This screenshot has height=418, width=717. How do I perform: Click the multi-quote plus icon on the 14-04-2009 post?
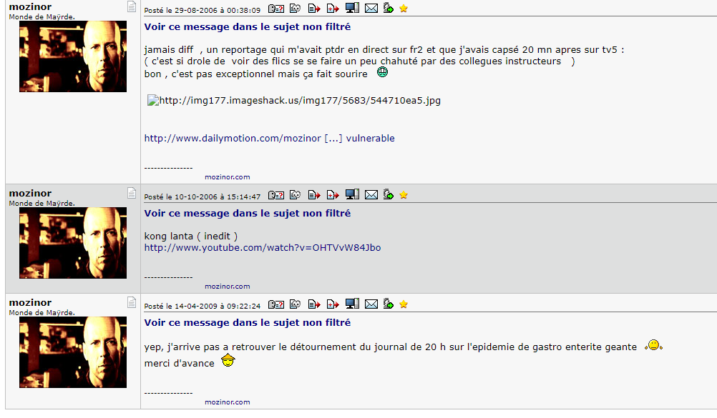[333, 304]
